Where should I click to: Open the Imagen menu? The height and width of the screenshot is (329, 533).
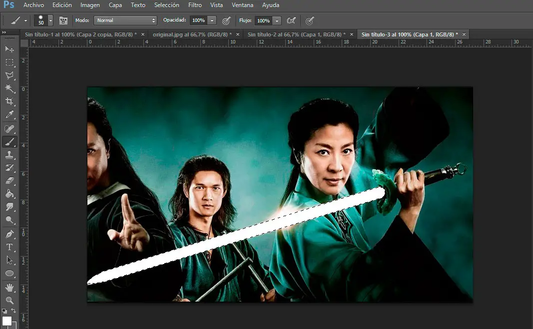tap(90, 5)
